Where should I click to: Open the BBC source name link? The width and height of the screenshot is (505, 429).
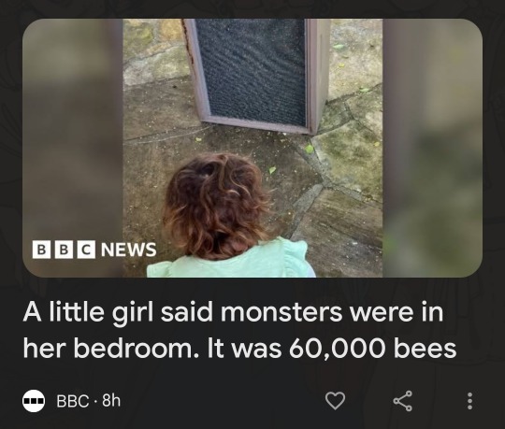pyautogui.click(x=73, y=401)
